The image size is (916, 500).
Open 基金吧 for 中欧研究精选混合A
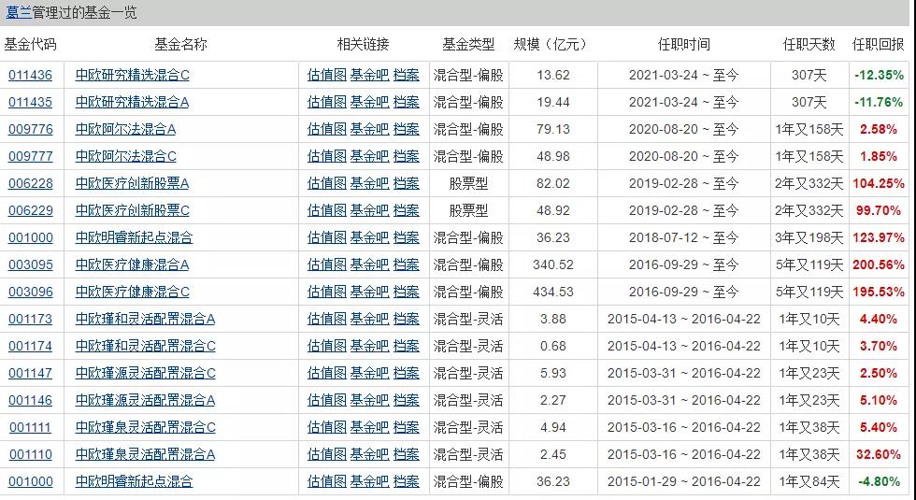click(370, 102)
